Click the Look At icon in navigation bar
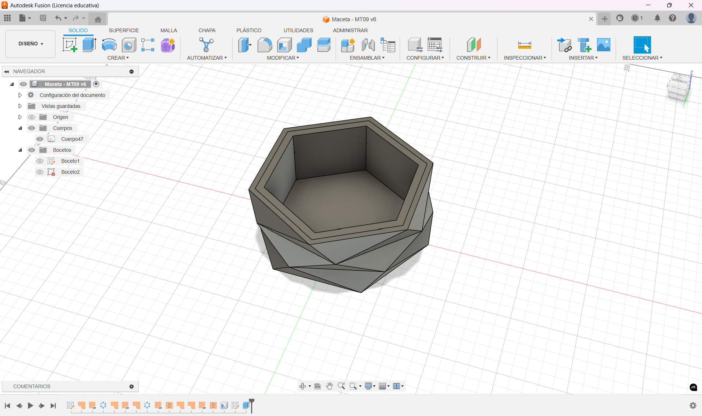The width and height of the screenshot is (702, 416). coord(317,386)
